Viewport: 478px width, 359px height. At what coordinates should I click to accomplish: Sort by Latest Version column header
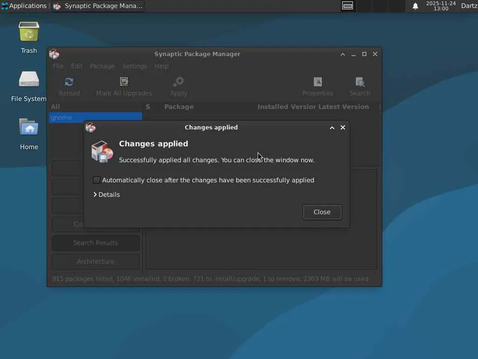point(344,107)
